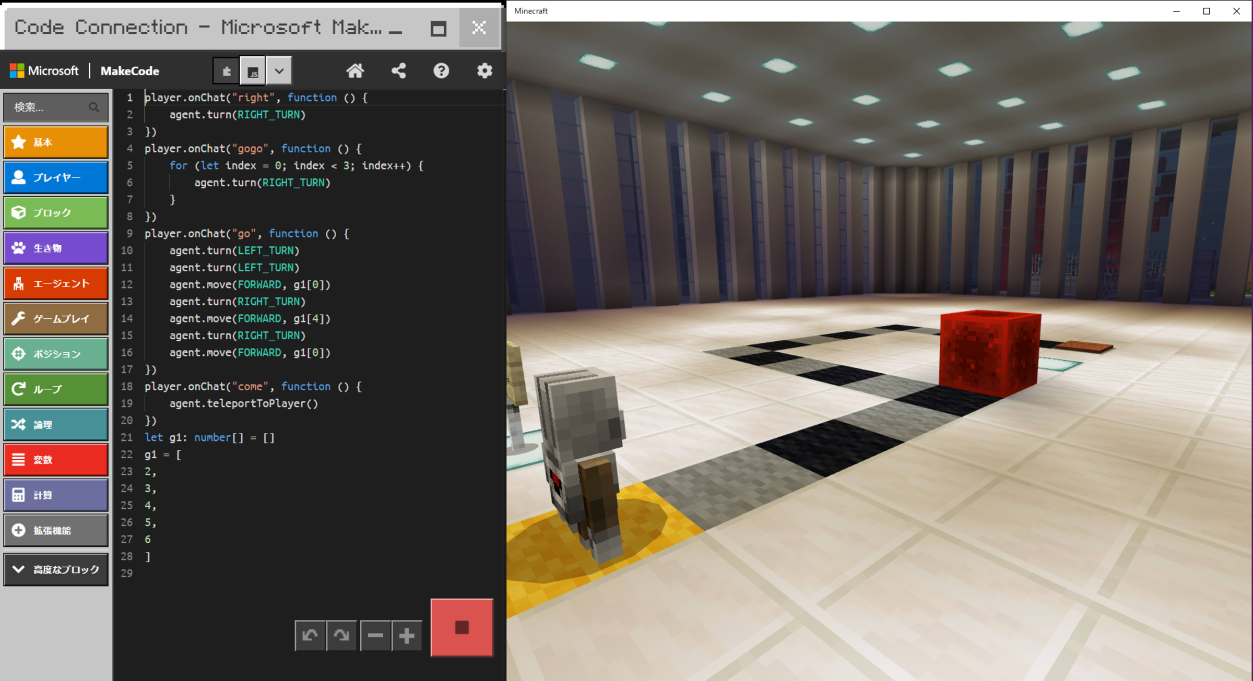The image size is (1253, 681).
Task: Open the help menu
Action: click(441, 71)
